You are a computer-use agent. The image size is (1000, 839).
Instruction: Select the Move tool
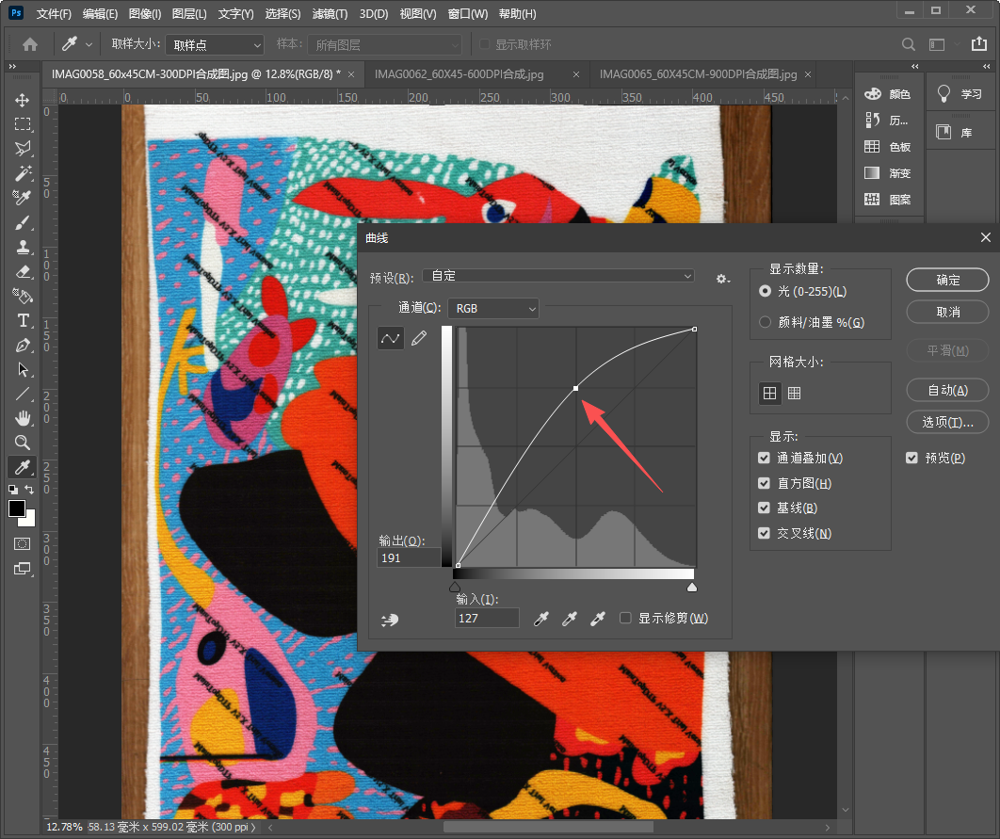[23, 100]
